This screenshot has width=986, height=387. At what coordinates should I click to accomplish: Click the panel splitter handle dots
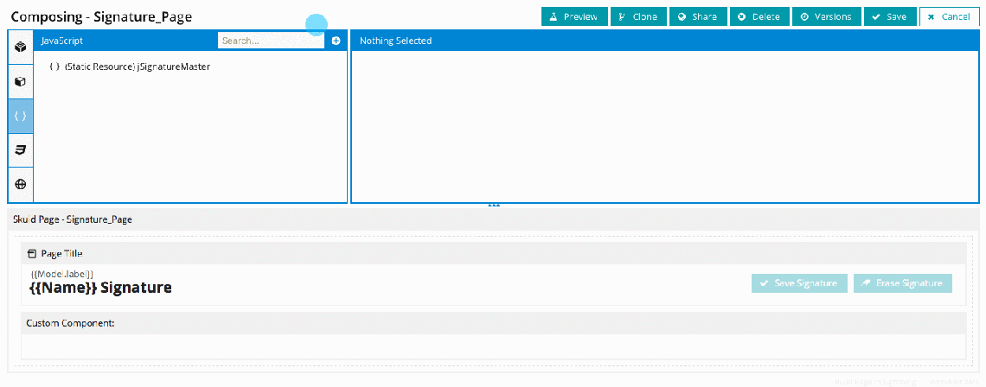pyautogui.click(x=494, y=206)
